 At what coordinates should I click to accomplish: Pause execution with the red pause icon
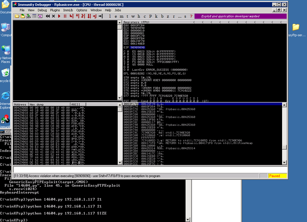[x=65, y=16]
